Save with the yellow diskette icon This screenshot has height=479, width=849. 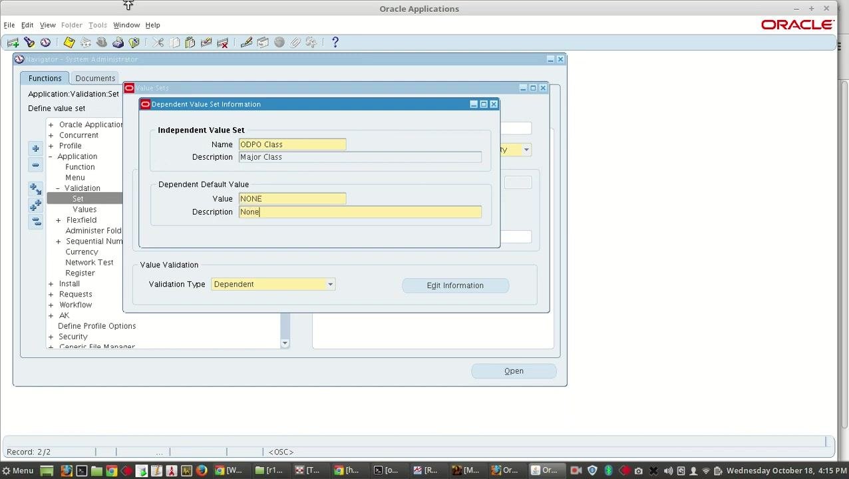pos(69,43)
